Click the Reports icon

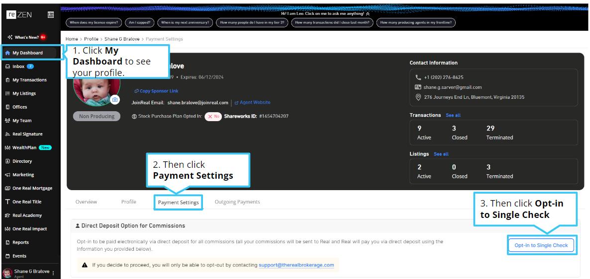click(7, 243)
